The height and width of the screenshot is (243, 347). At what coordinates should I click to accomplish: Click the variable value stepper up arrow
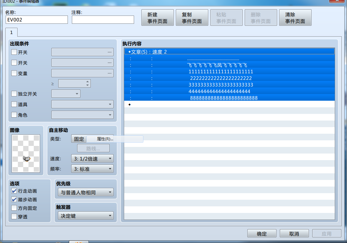pyautogui.click(x=88, y=82)
